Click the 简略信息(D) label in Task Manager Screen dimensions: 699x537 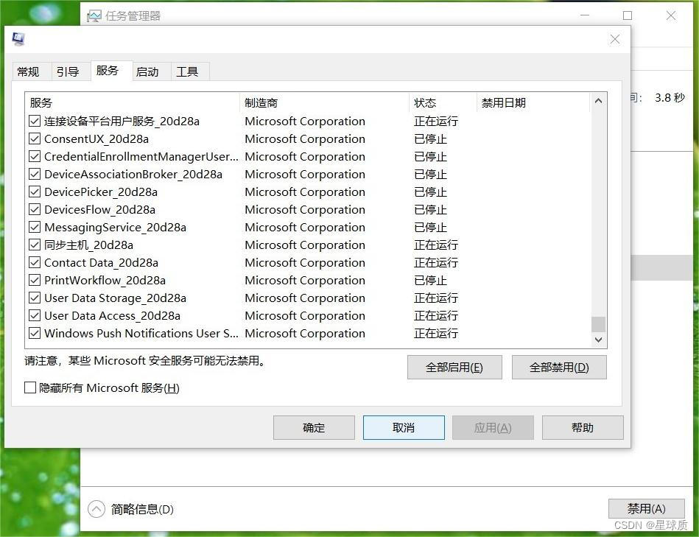point(142,509)
